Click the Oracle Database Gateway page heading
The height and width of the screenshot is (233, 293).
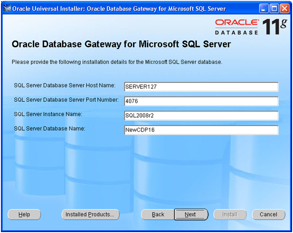coord(121,44)
